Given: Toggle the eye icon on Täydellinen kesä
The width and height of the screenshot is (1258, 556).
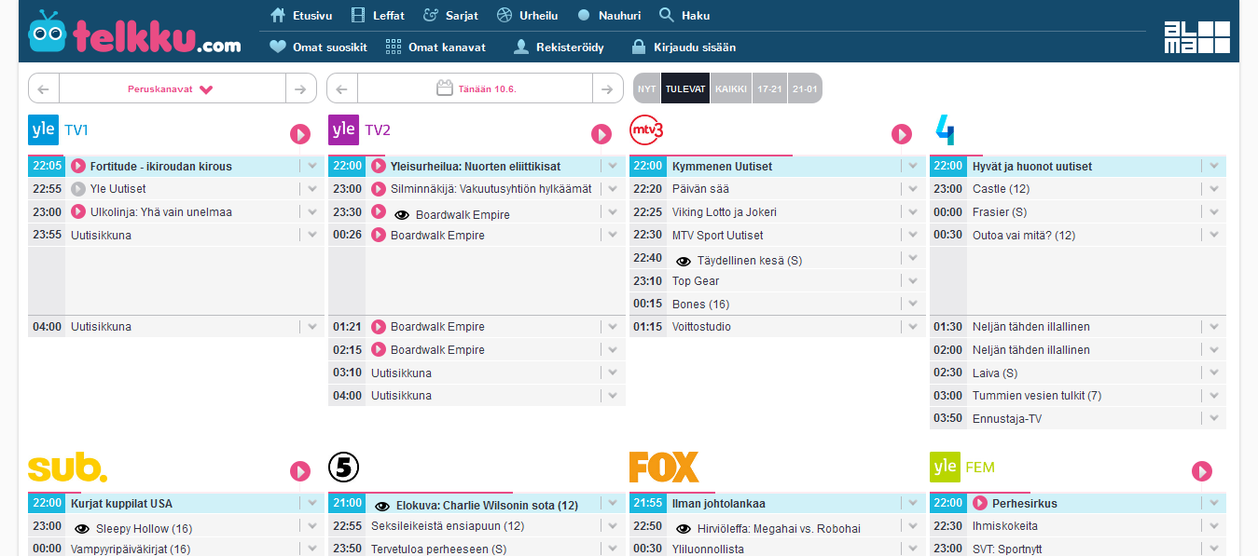Looking at the screenshot, I should 684,258.
